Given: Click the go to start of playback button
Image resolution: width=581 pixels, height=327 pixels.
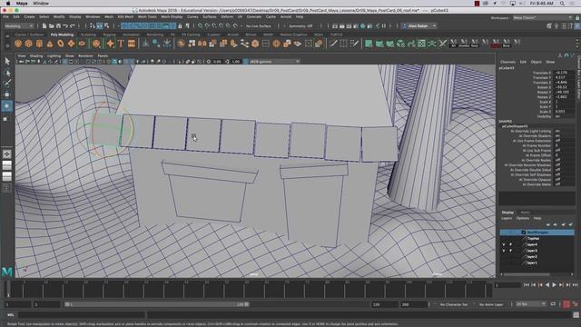Looking at the screenshot, I should point(527,284).
